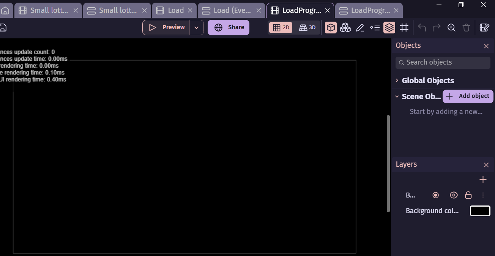The width and height of the screenshot is (495, 256).
Task: Collapse the Scene Objects section
Action: [397, 96]
